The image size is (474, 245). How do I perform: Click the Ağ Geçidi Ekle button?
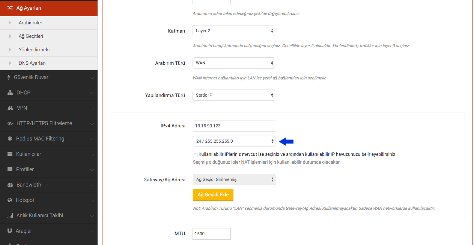pyautogui.click(x=213, y=195)
